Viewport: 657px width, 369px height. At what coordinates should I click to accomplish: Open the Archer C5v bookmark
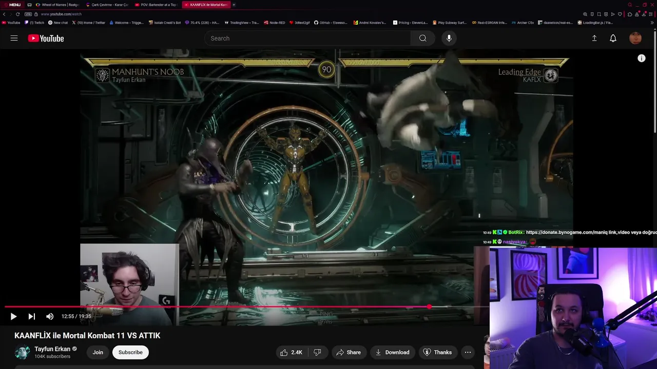click(x=523, y=23)
